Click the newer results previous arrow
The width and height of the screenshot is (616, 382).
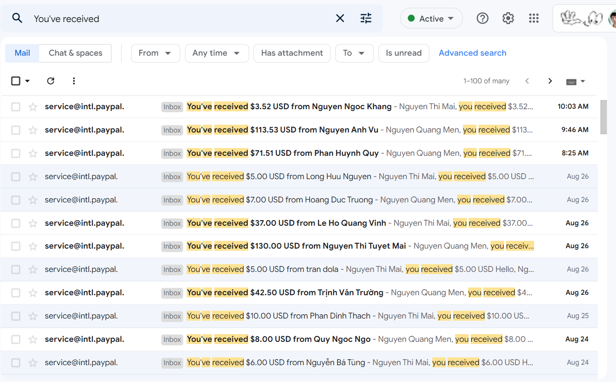pyautogui.click(x=527, y=81)
